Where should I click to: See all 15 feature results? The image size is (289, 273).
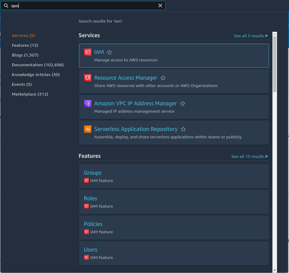point(249,157)
